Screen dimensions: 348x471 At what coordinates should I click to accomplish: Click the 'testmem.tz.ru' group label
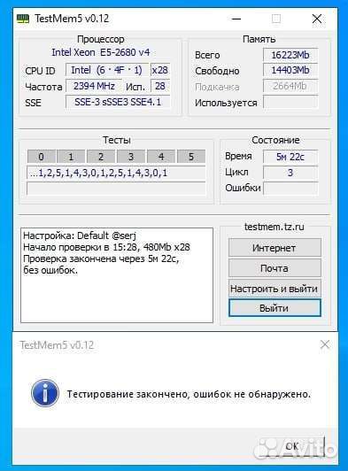275,227
